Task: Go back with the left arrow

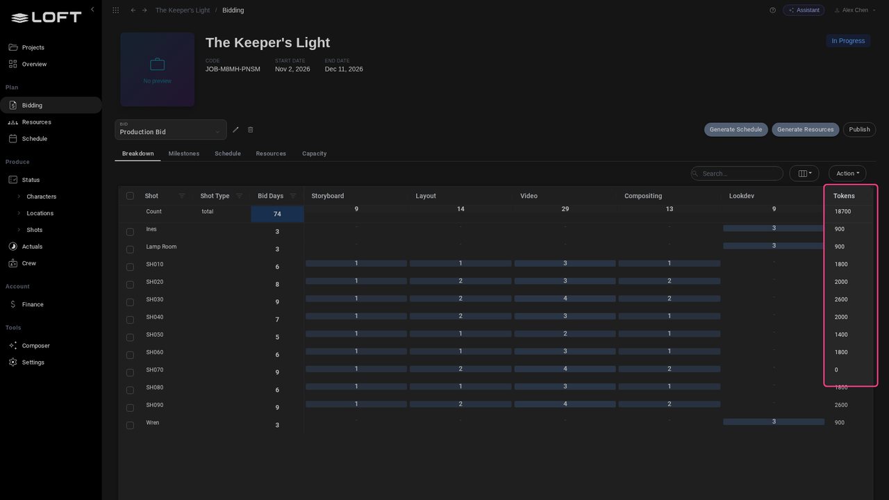Action: 133,10
